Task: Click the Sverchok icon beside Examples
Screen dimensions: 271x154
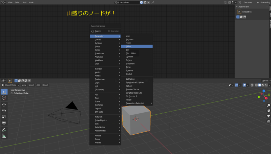Action: (240, 2)
